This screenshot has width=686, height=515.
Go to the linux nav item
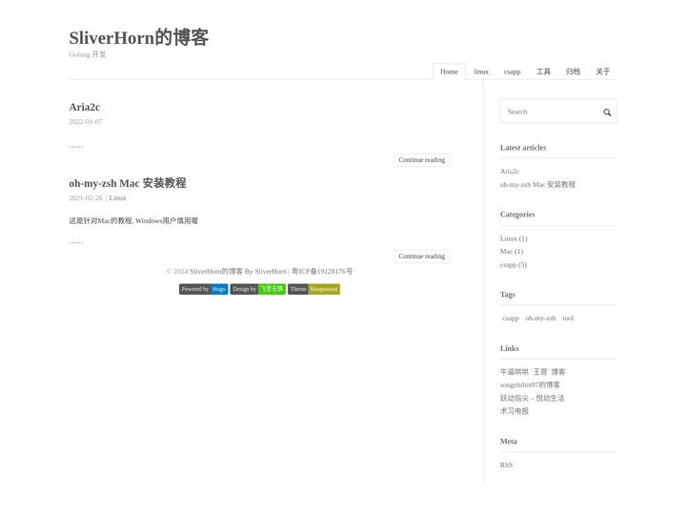pos(481,72)
